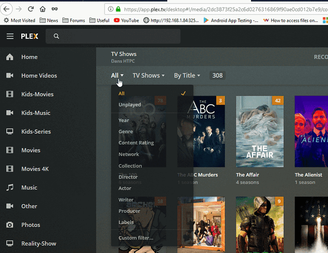Choose Actor from the filter menu

coord(152,188)
